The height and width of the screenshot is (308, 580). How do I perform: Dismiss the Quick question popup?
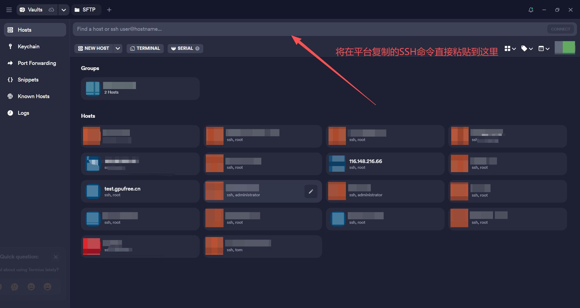(x=56, y=257)
